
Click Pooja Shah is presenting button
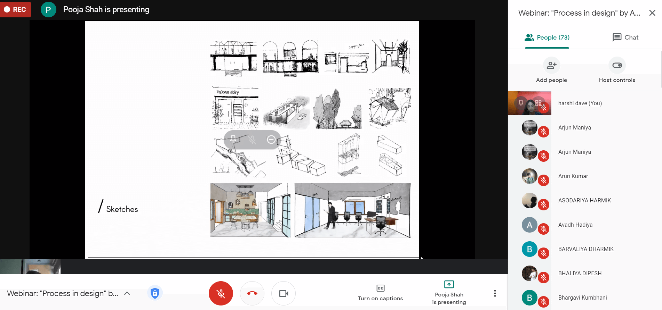pyautogui.click(x=449, y=293)
